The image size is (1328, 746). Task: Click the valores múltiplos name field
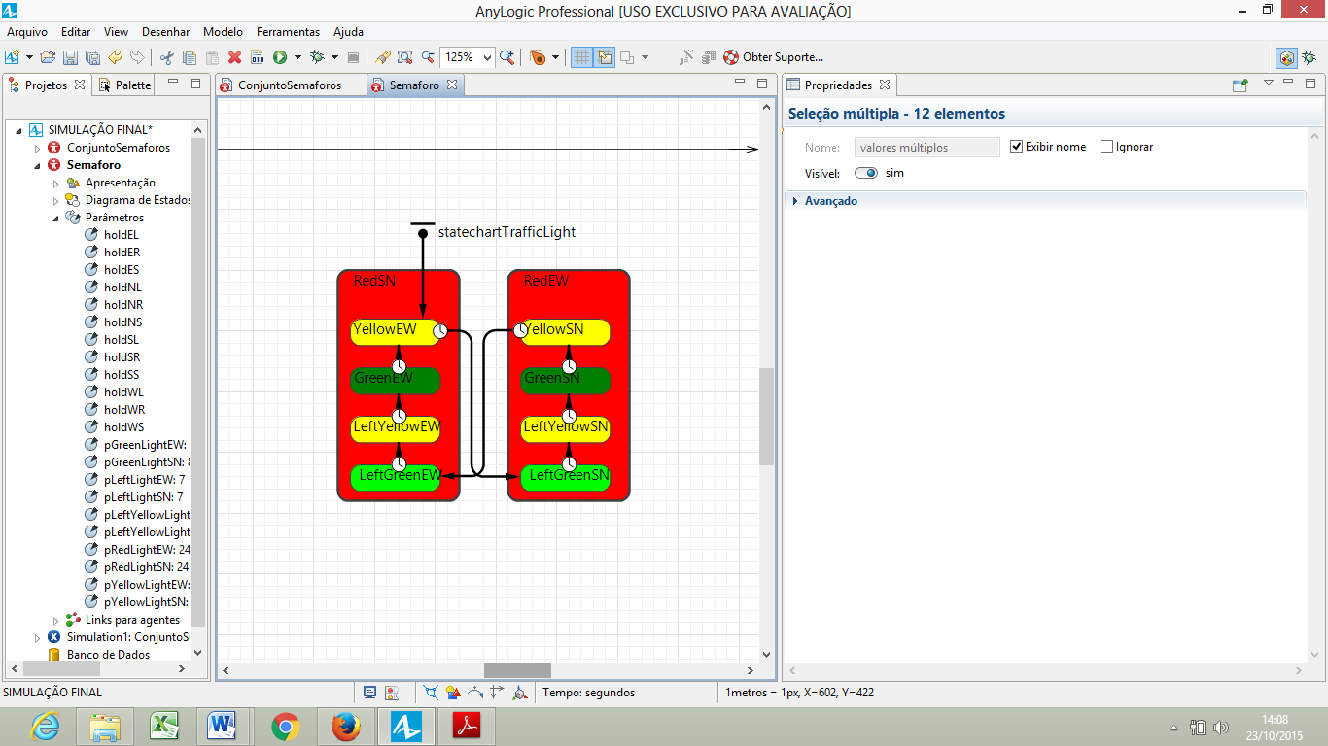[926, 146]
